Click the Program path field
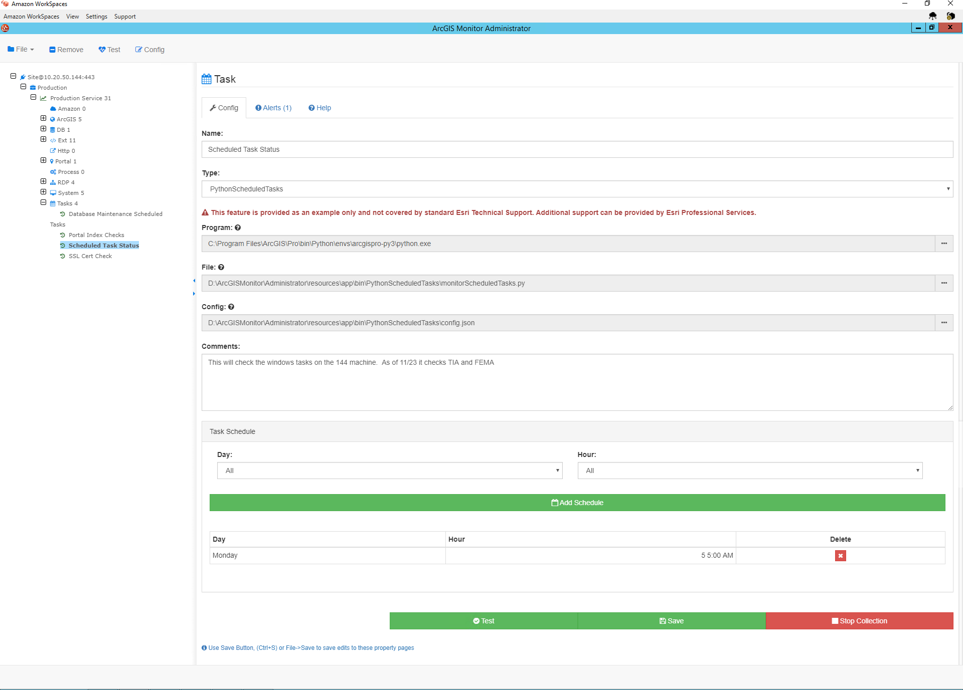Image resolution: width=963 pixels, height=690 pixels. tap(568, 244)
